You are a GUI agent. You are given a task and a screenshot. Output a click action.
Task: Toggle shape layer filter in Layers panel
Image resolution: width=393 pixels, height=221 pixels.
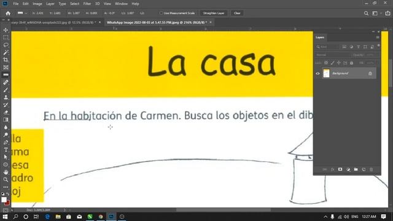365,47
